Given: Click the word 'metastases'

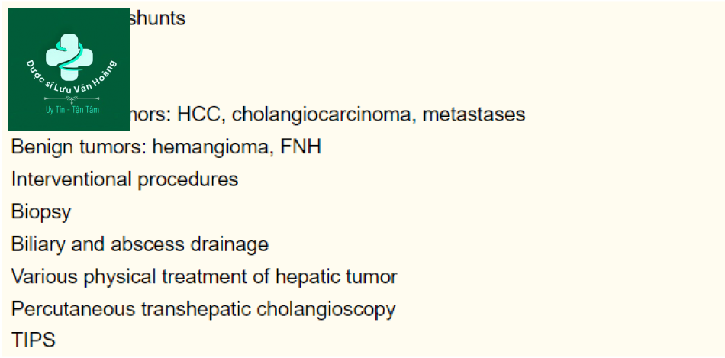Looking at the screenshot, I should click(x=474, y=114).
